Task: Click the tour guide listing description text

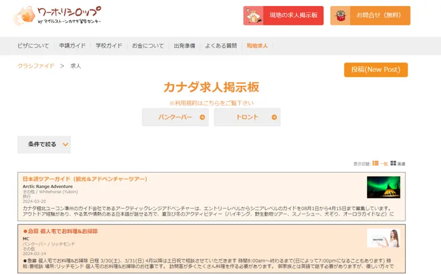Action: pos(208,211)
